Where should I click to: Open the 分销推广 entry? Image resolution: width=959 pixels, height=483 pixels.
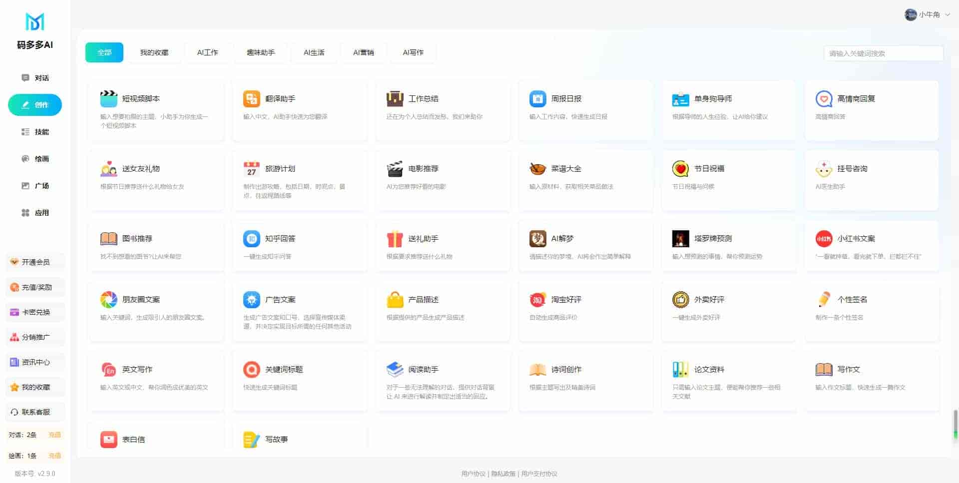[35, 337]
